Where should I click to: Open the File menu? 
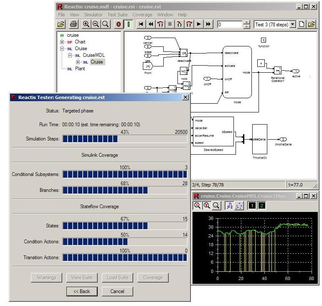(x=61, y=15)
